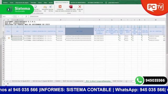Image resolution: width=168 pixels, height=94 pixels.
Task: Click CAR value ending 0000000055 in row 14
Action: pyautogui.click(x=79, y=40)
